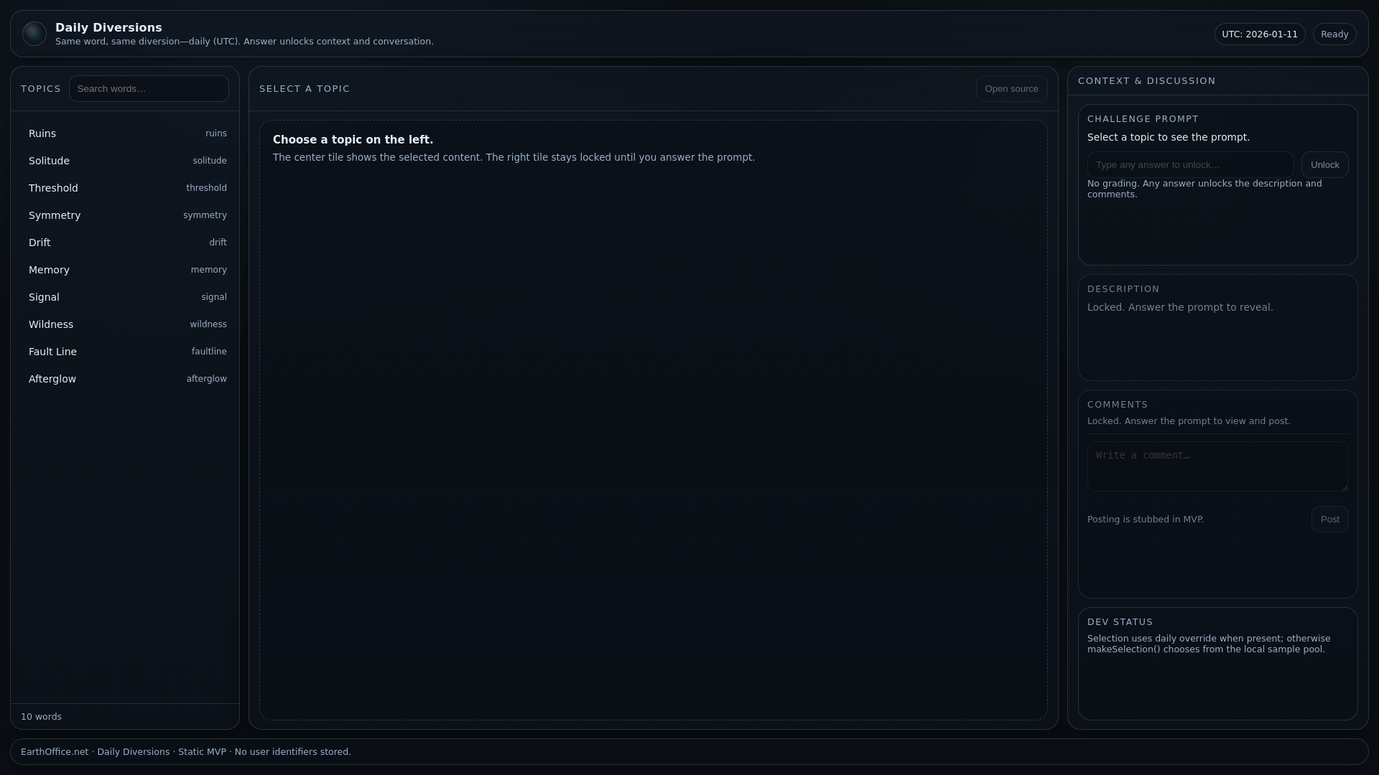Open the Fault Line topic
This screenshot has width=1379, height=775.
125,352
